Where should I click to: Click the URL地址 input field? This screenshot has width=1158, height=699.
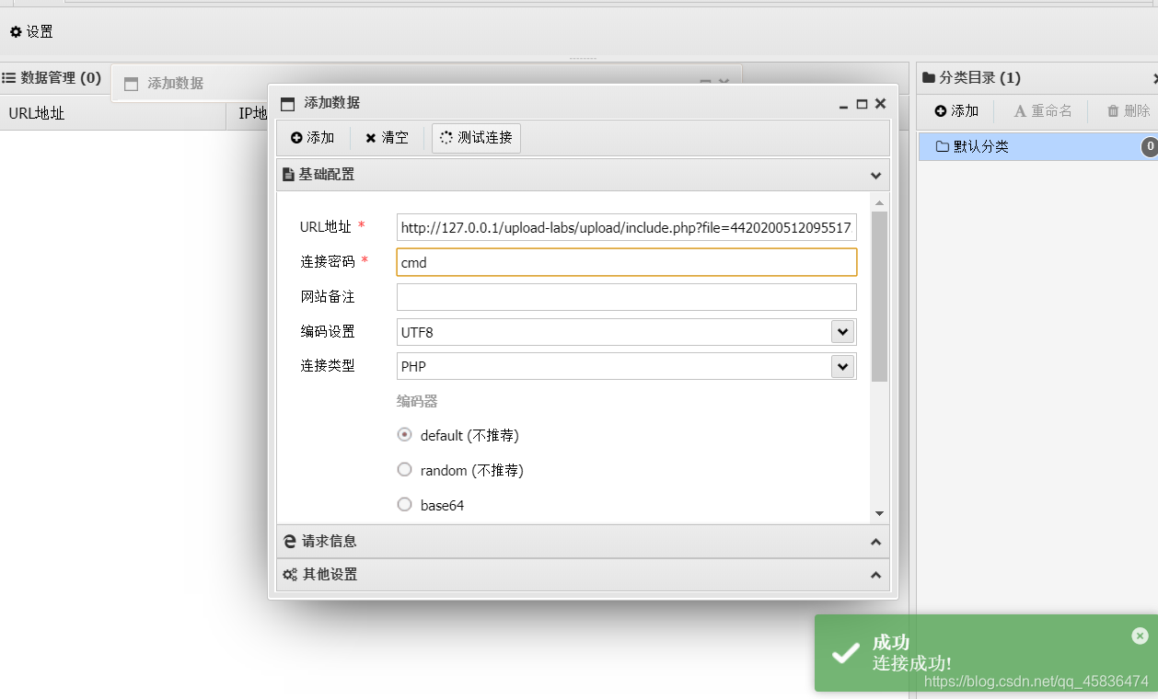point(627,226)
